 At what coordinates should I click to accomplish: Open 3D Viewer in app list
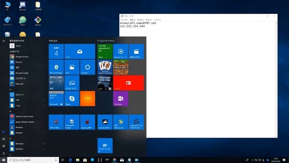pos(27,95)
